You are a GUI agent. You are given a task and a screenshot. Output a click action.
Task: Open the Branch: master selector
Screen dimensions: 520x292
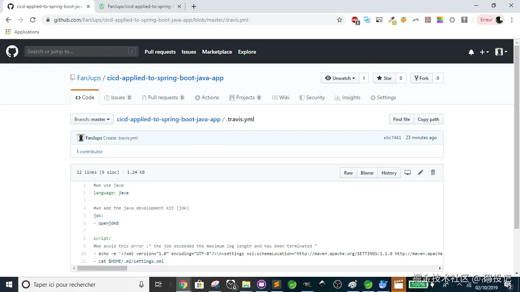pyautogui.click(x=92, y=119)
